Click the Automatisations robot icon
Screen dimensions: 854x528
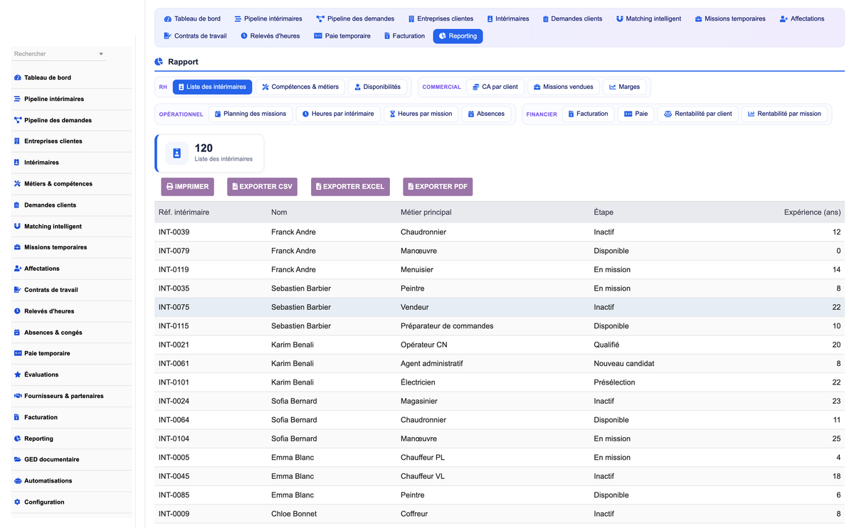pyautogui.click(x=18, y=481)
